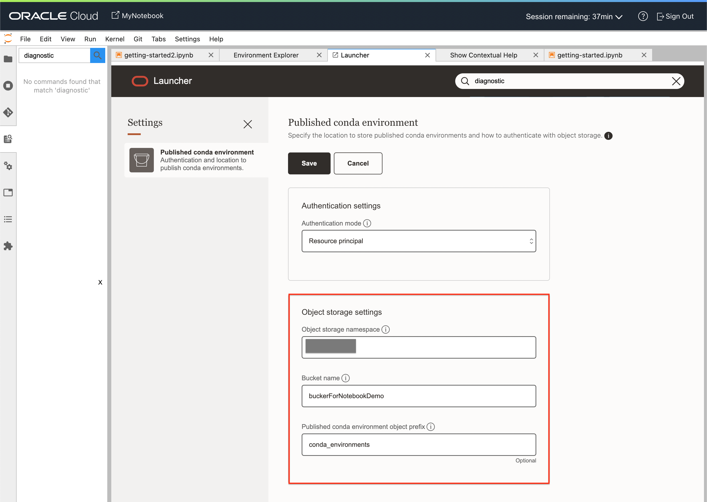Click the conda environment object prefix field
Screen dimensions: 707x502
(419, 445)
